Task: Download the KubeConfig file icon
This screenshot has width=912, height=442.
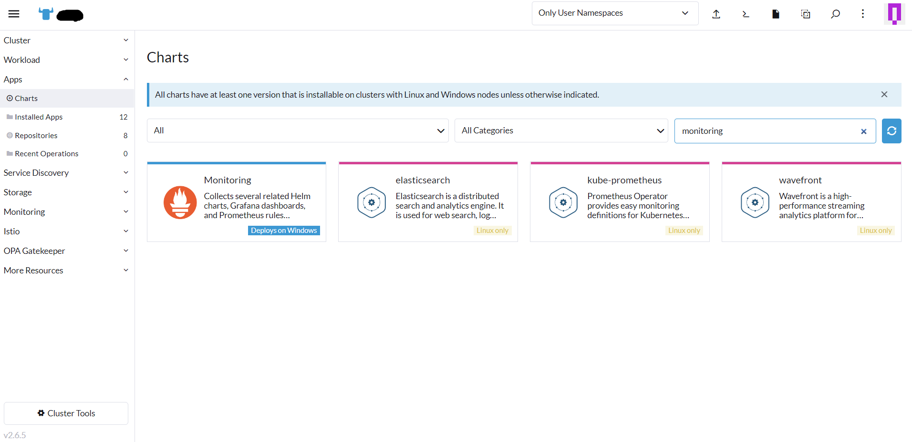Action: tap(776, 14)
